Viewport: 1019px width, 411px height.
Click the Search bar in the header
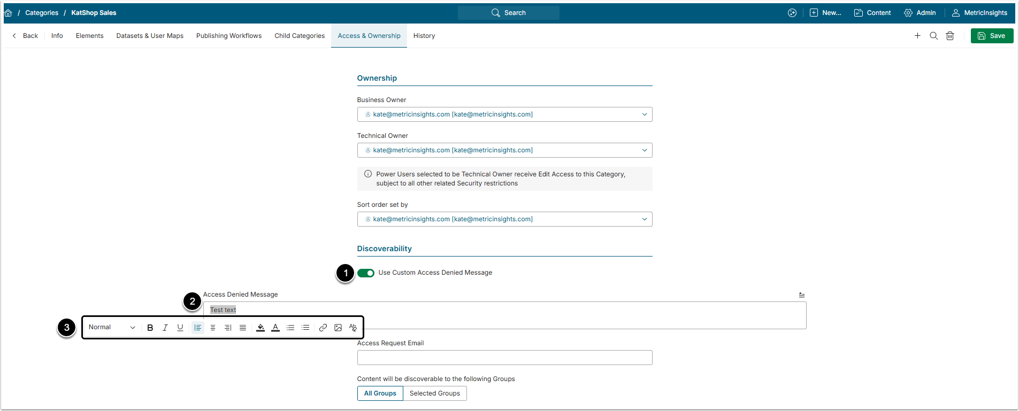(508, 13)
